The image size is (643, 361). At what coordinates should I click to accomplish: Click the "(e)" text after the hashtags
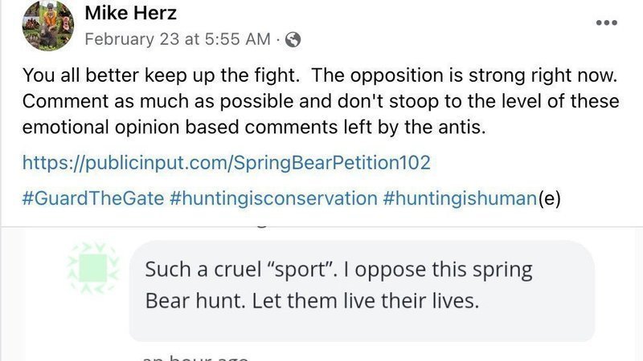click(548, 199)
